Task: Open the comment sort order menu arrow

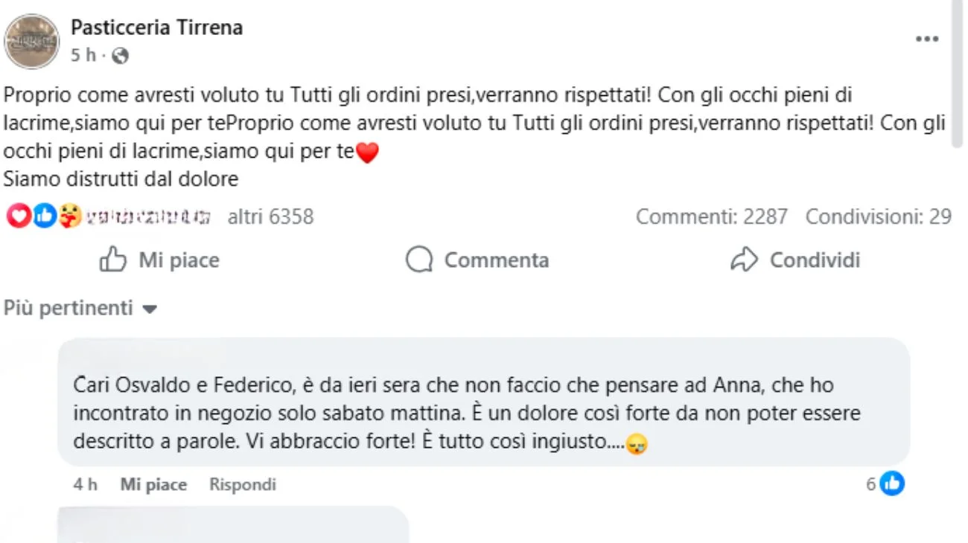Action: point(149,309)
